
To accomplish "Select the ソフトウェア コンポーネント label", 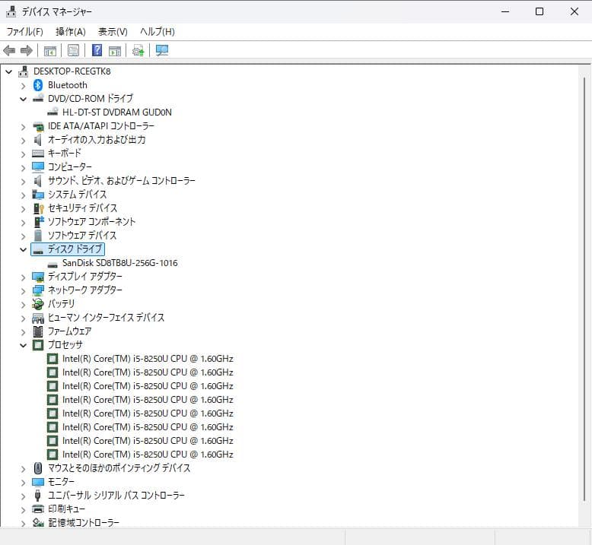I will point(91,222).
